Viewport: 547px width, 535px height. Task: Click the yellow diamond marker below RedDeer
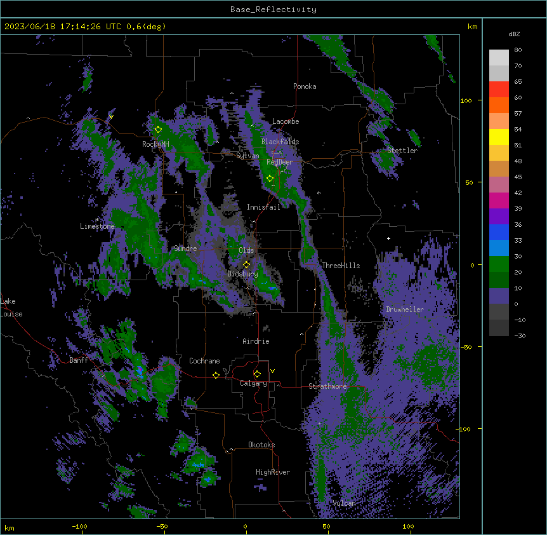pyautogui.click(x=270, y=179)
